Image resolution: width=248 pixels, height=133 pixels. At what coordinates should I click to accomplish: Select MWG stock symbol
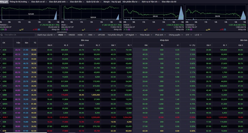(x=5, y=104)
